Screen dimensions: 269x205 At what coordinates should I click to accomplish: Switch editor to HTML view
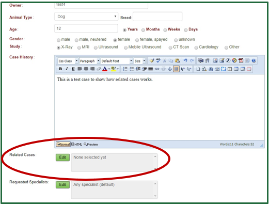(77, 145)
